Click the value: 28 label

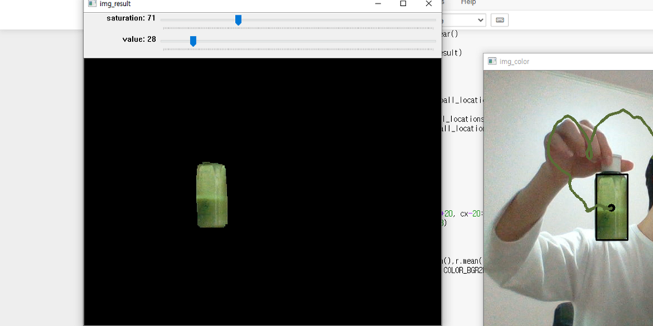click(x=139, y=39)
